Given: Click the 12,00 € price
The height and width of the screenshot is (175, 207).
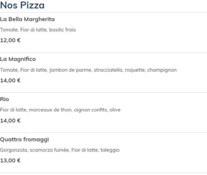Looking at the screenshot, I should pyautogui.click(x=10, y=40).
